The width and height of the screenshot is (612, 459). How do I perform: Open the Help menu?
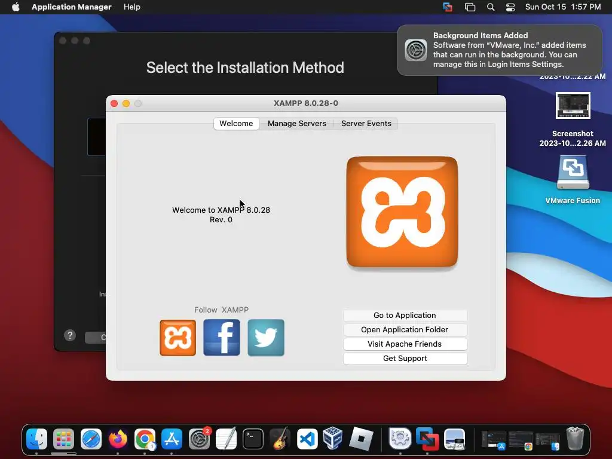tap(132, 7)
